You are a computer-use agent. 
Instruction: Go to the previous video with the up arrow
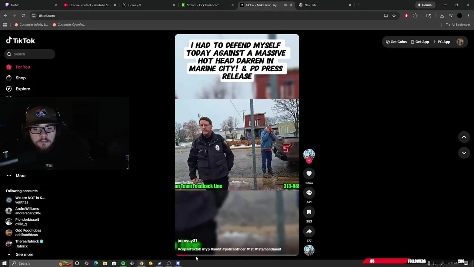click(464, 137)
